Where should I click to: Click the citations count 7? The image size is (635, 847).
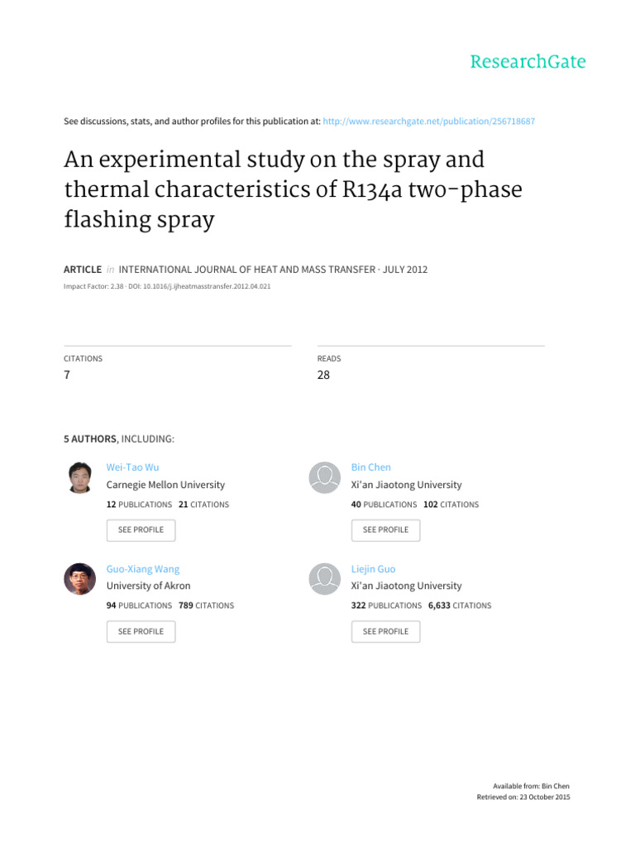[x=68, y=375]
